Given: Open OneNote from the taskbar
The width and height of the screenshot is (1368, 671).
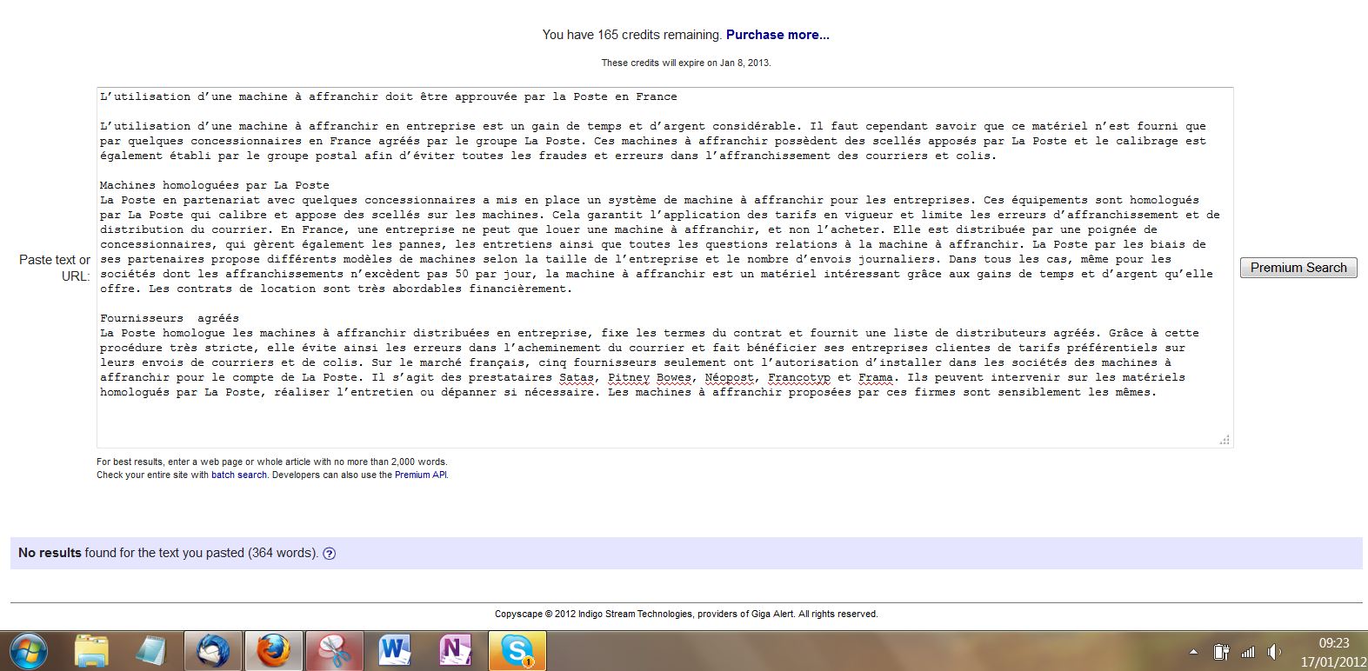Looking at the screenshot, I should click(455, 650).
